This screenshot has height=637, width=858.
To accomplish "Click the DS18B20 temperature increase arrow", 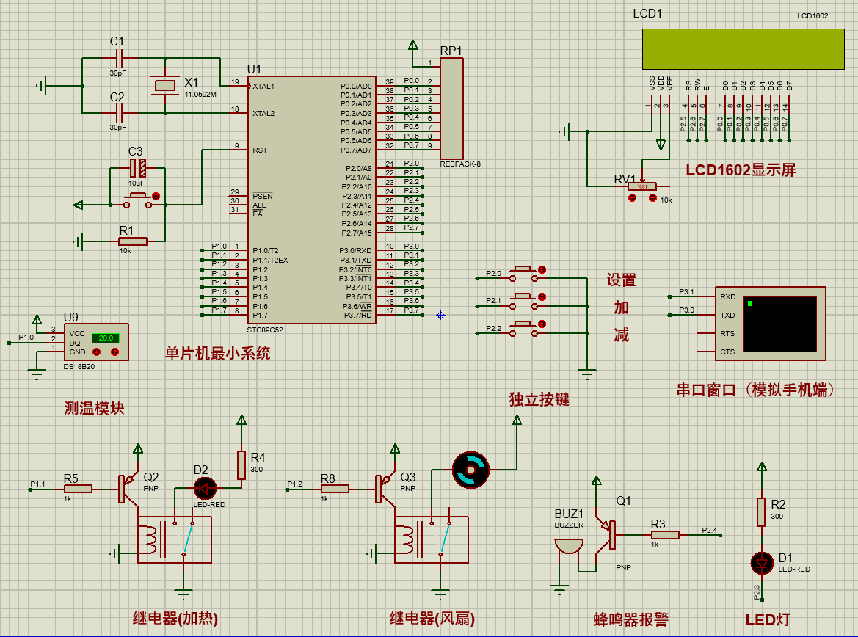I will click(x=114, y=352).
